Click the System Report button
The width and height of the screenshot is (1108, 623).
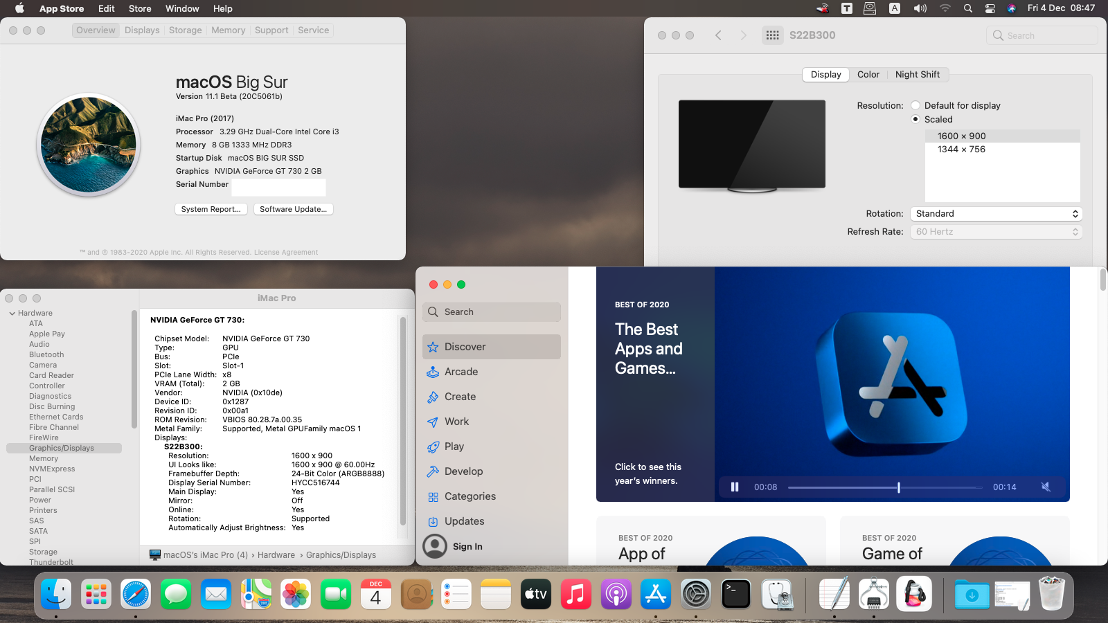point(211,209)
